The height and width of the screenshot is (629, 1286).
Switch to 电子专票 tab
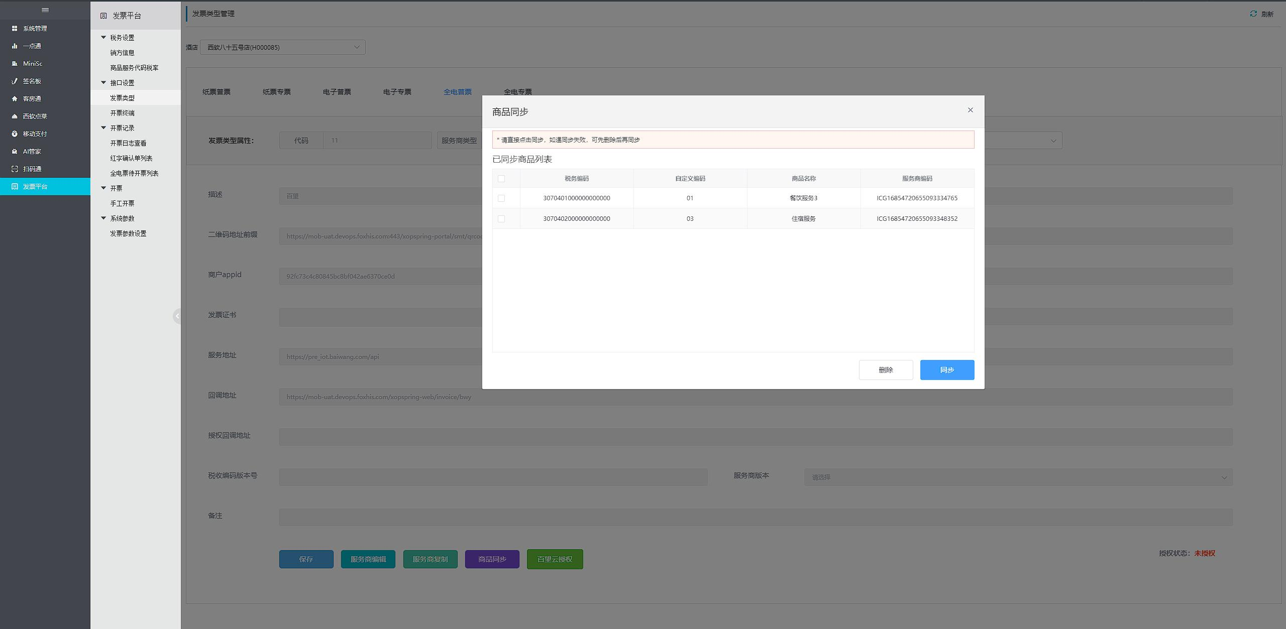[x=397, y=92]
